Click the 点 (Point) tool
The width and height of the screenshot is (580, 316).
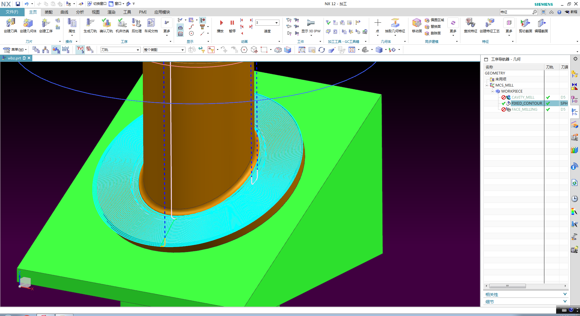pos(378,26)
